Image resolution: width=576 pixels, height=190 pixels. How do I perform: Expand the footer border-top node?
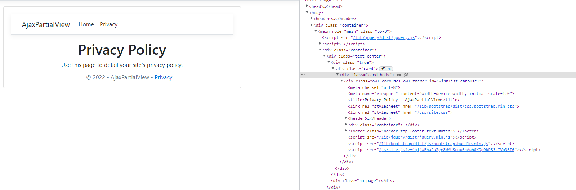(x=346, y=131)
